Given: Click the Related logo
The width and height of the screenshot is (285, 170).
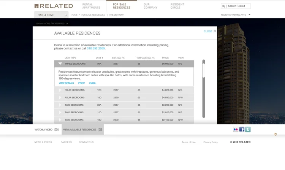Looking at the screenshot, I should tap(54, 6).
